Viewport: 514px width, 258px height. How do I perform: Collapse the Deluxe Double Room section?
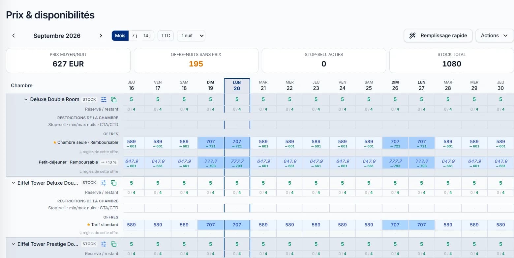tap(26, 99)
